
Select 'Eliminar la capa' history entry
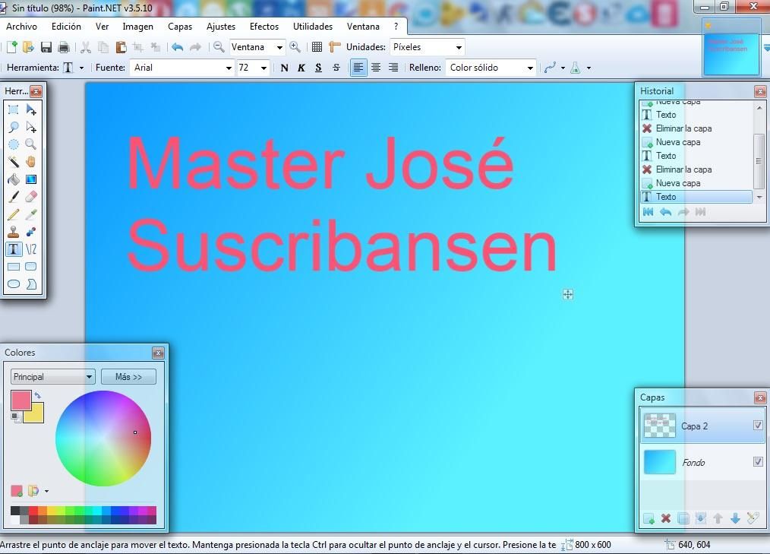point(683,169)
